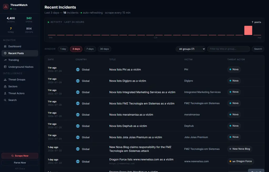Click the Filter by title or group field
Image resolution: width=269 pixels, height=172 pixels.
coord(229,49)
